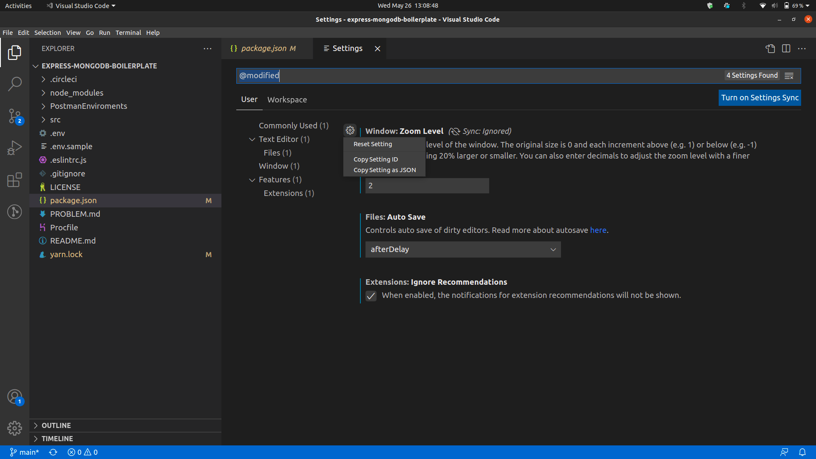Follow the autosave 'here' link
This screenshot has width=816, height=459.
click(598, 230)
